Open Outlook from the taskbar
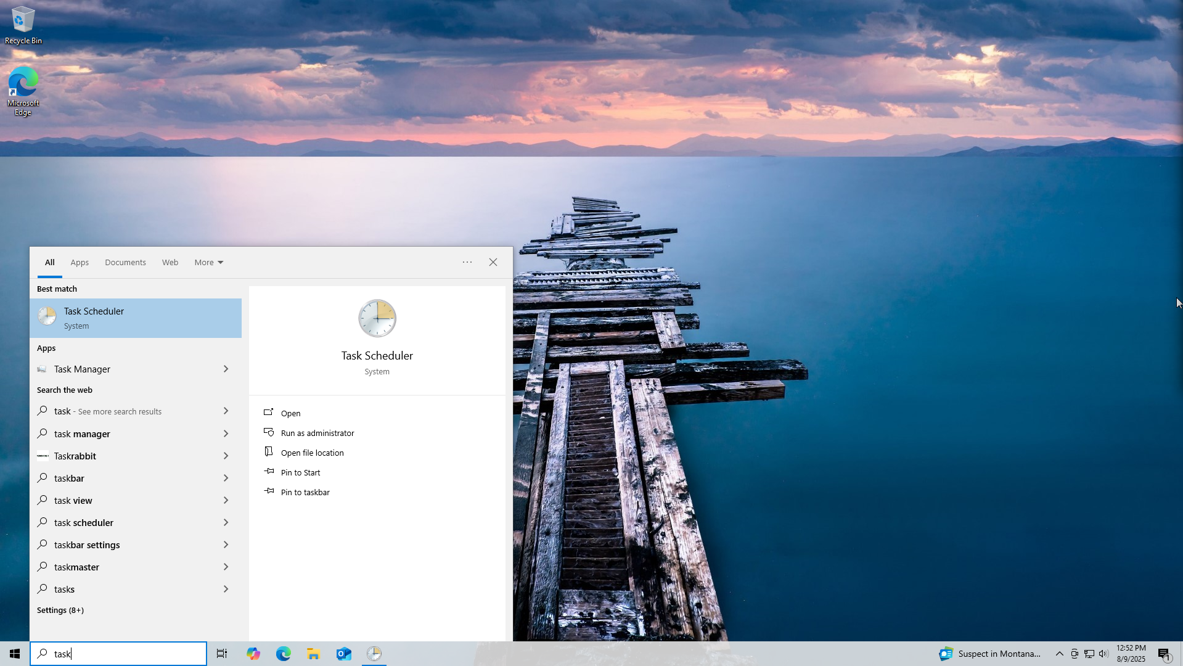Screen dimensions: 1183x666 [344, 654]
